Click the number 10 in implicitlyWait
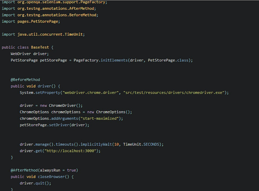Screen dimensions: 259x191 point(117,144)
